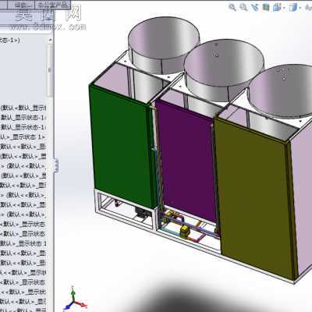
Task: Collapse the feature tree panel with its handle
Action: (x=56, y=165)
